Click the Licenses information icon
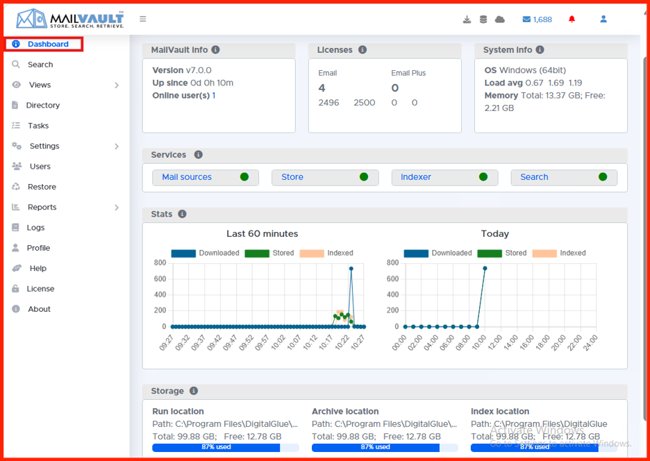Image resolution: width=650 pixels, height=461 pixels. click(362, 50)
